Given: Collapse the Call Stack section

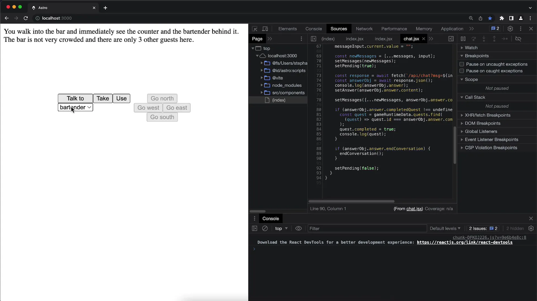Looking at the screenshot, I should 475,97.
